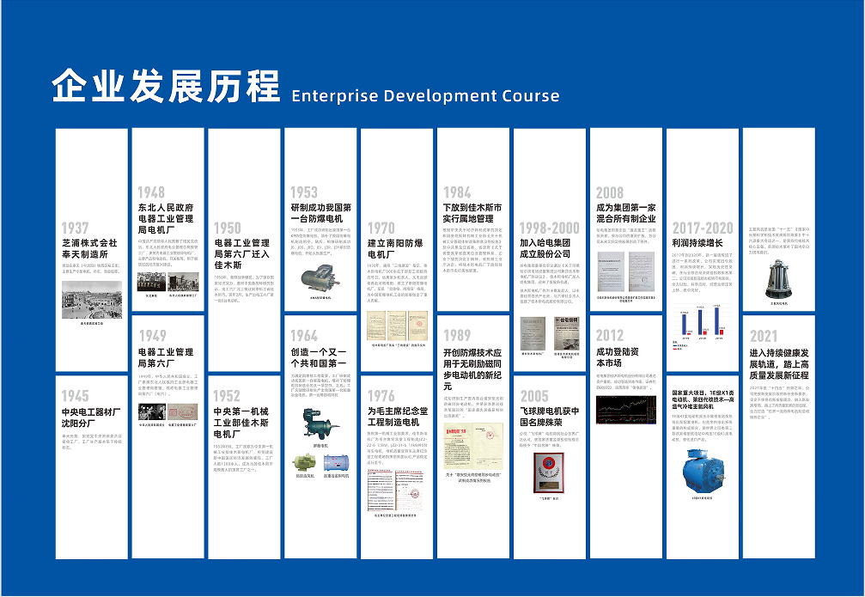This screenshot has width=865, height=597.
Task: Click the 2021 year marker
Action: [x=763, y=336]
